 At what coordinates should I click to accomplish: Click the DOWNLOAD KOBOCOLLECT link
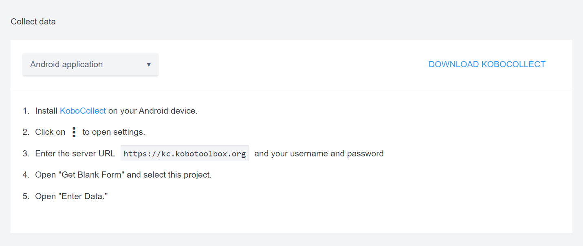pyautogui.click(x=487, y=64)
